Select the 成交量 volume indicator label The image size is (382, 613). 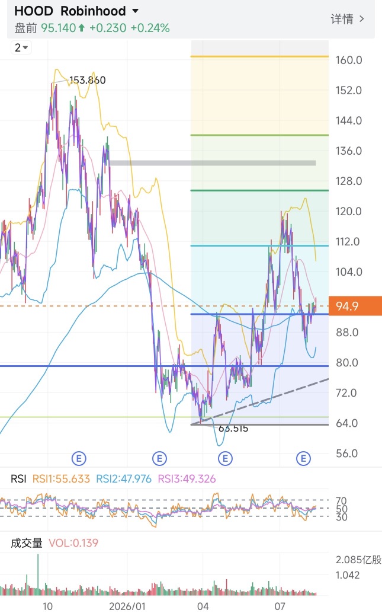point(26,542)
